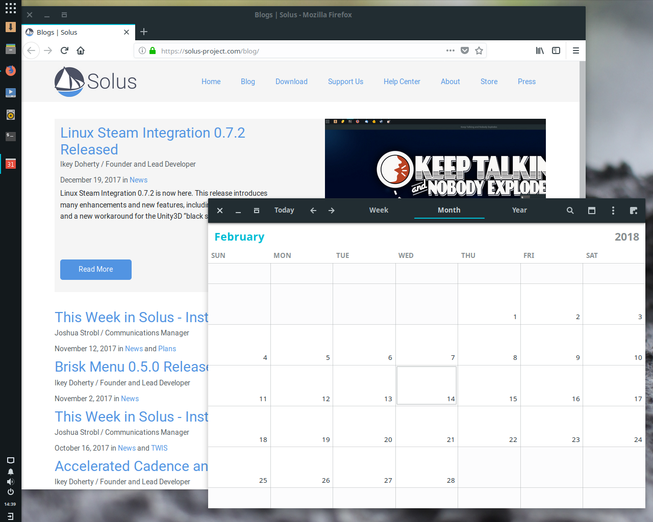Switch Calendar to Week view
Screen dimensions: 653x522
[x=379, y=210]
